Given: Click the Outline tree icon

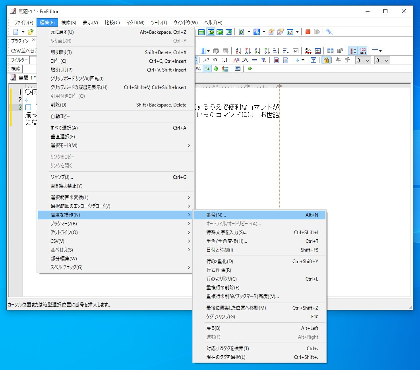Looking at the screenshot, I should pyautogui.click(x=241, y=32).
